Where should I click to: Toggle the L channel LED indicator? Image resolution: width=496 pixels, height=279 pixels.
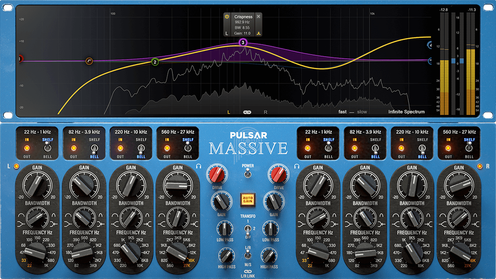coord(17,166)
